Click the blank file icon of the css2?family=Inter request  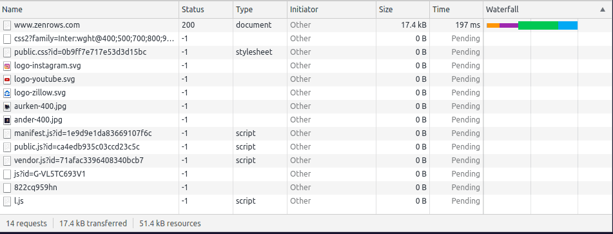click(x=7, y=39)
